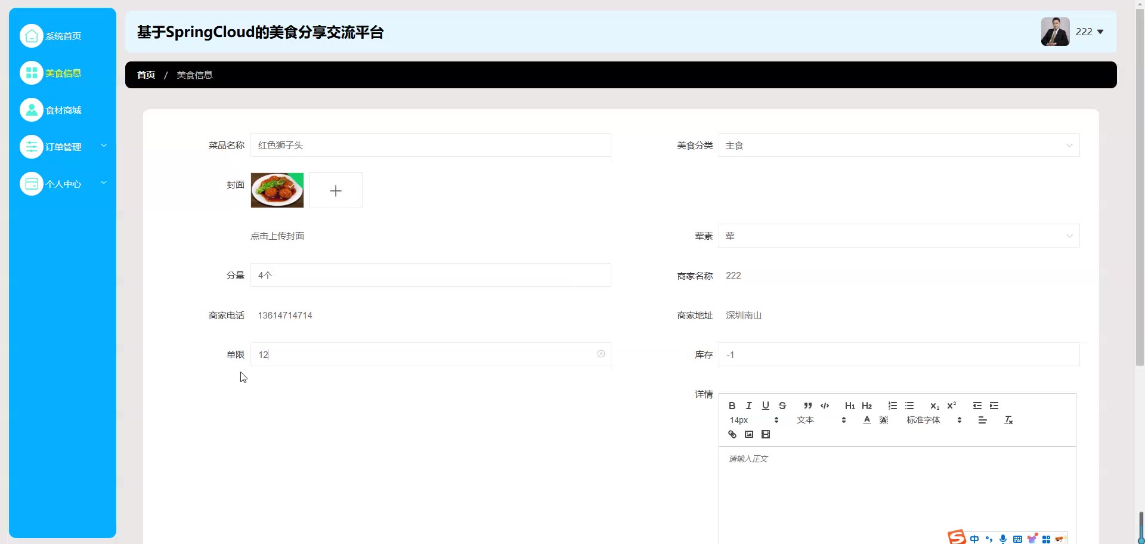Screen dimensions: 1145x544
Task: Insert an image into the editor
Action: [x=748, y=434]
